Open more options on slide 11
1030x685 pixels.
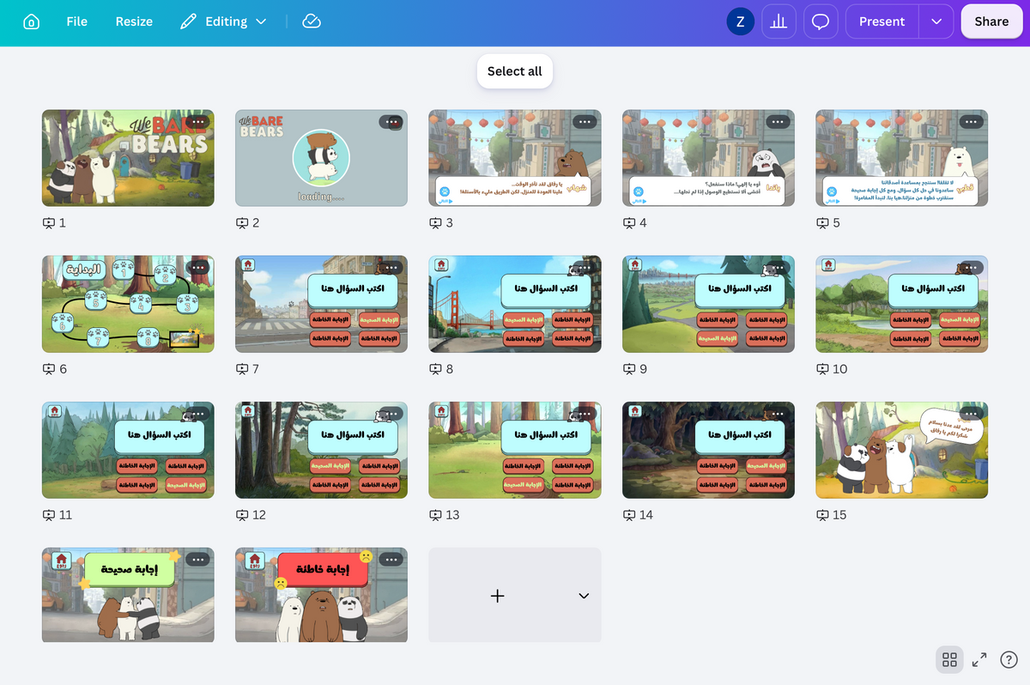[197, 414]
